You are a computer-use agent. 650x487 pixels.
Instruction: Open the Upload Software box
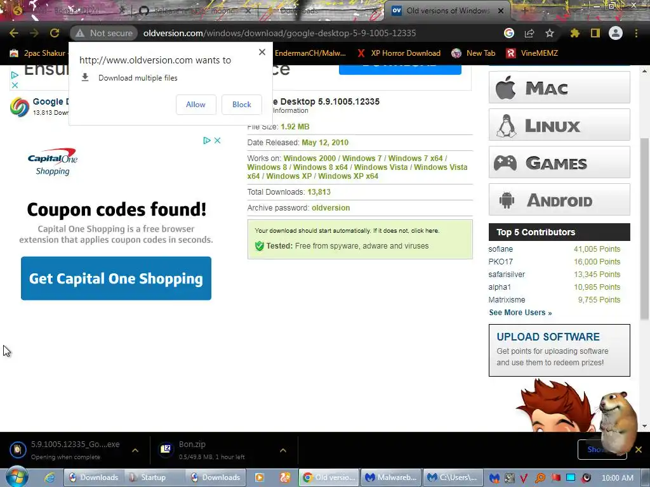[x=559, y=350]
